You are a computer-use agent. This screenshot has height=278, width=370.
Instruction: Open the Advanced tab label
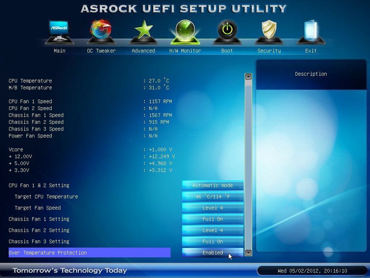pos(143,51)
